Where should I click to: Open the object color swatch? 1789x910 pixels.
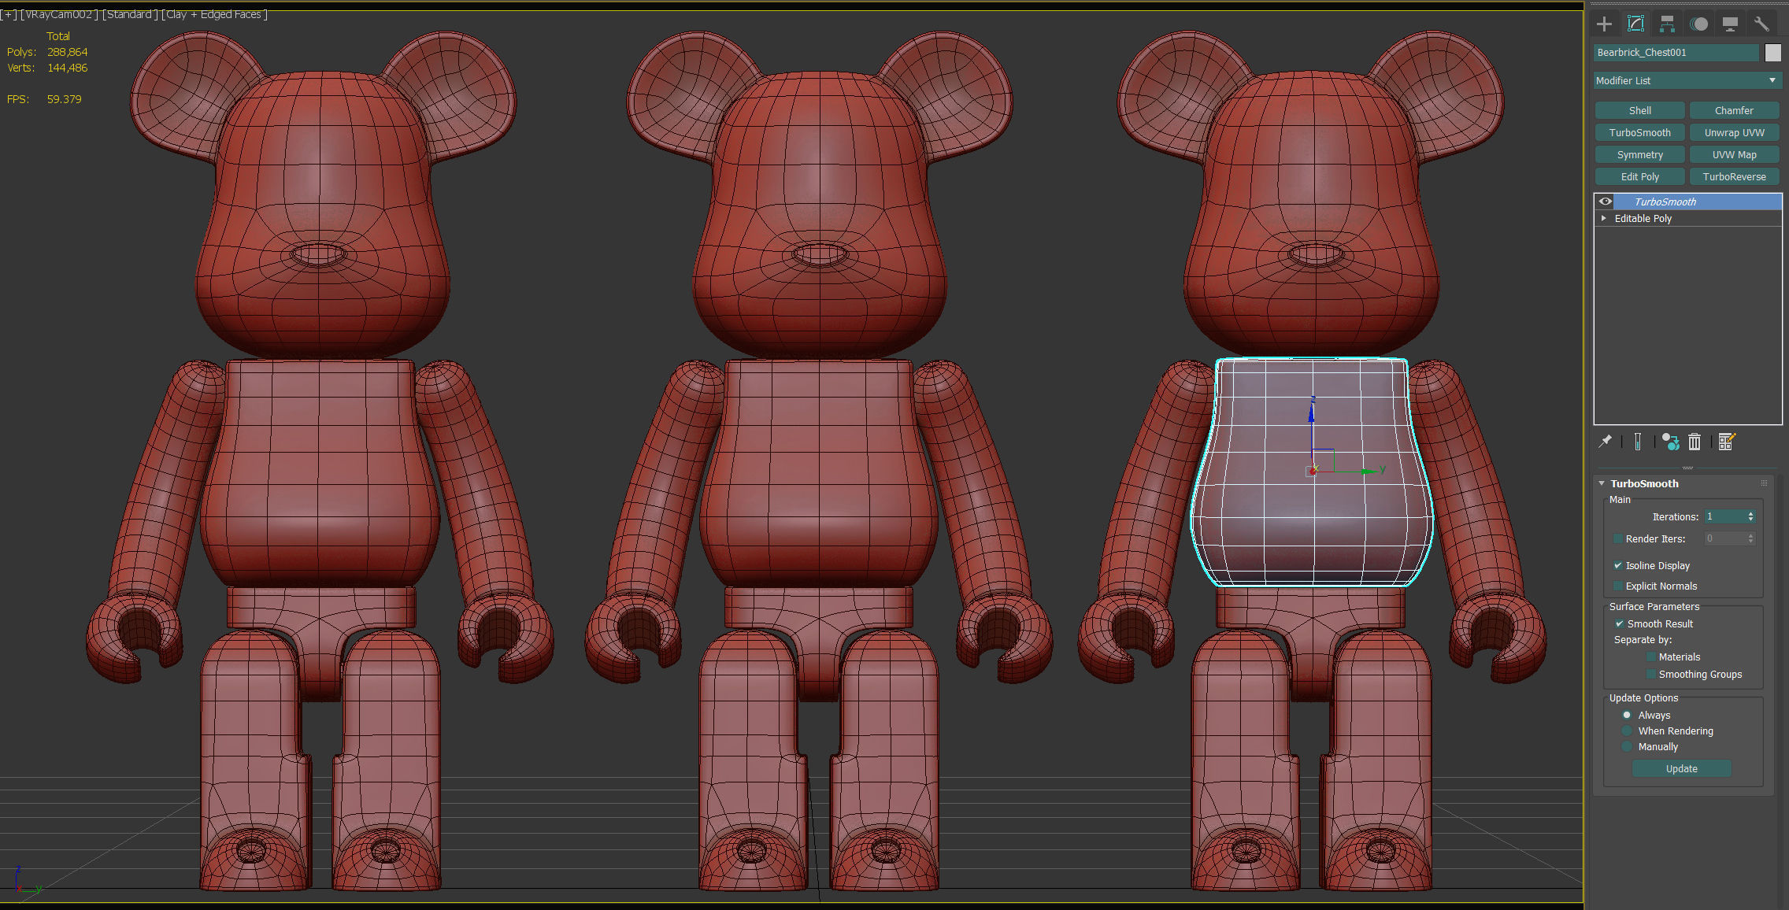click(1772, 52)
